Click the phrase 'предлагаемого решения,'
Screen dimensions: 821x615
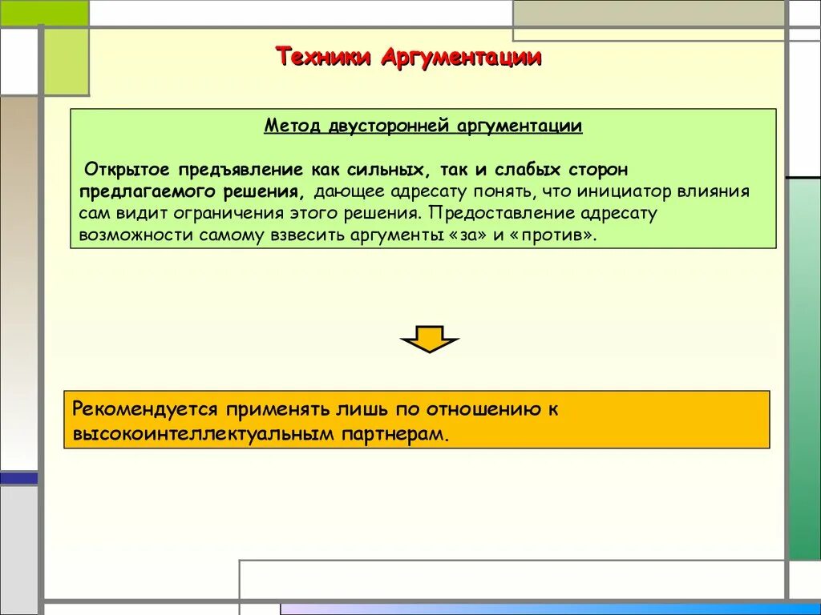pyautogui.click(x=192, y=191)
